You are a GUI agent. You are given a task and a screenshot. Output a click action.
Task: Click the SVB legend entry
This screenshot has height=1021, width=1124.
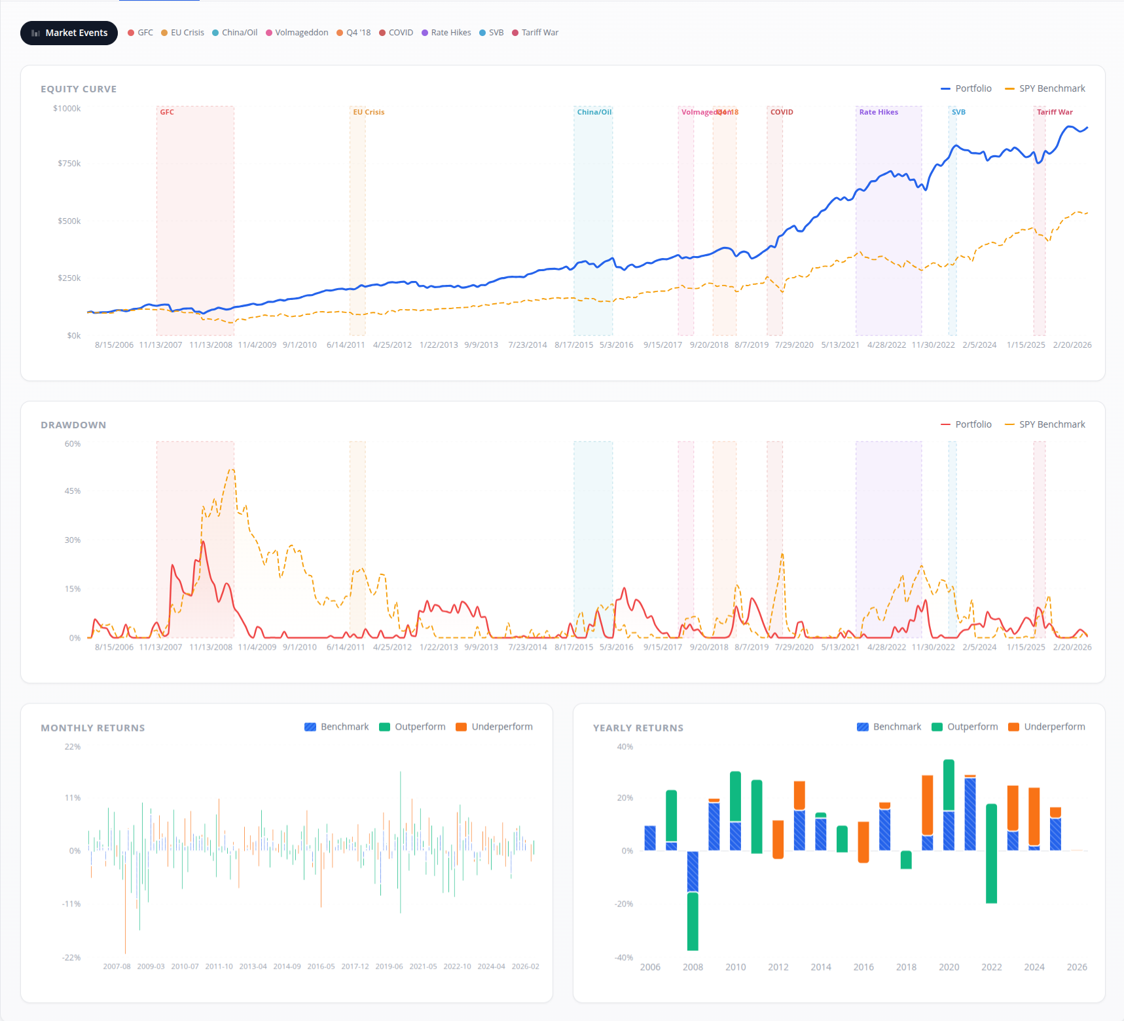click(492, 33)
